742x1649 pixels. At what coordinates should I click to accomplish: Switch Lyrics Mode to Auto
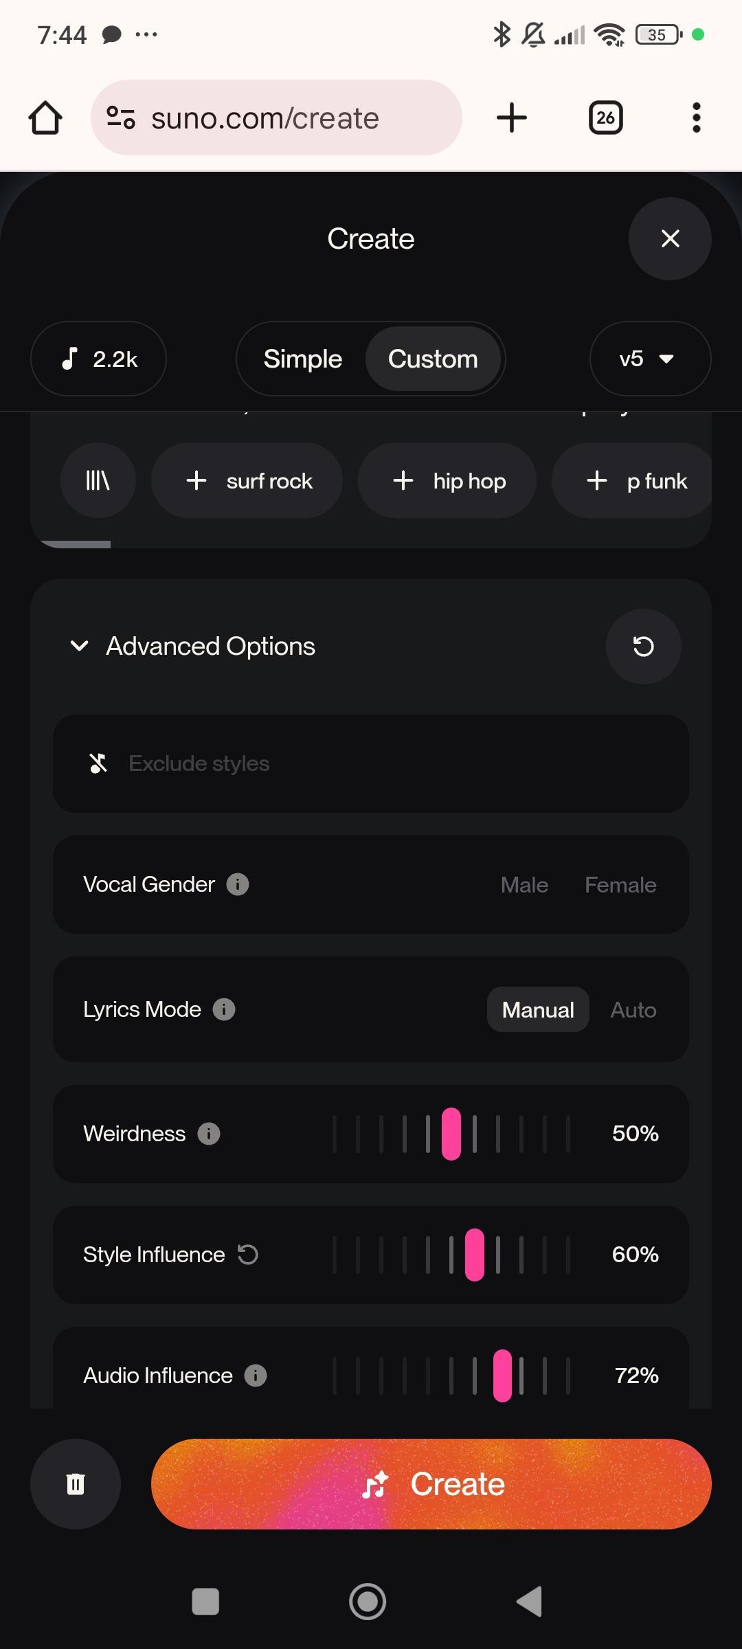[633, 1010]
